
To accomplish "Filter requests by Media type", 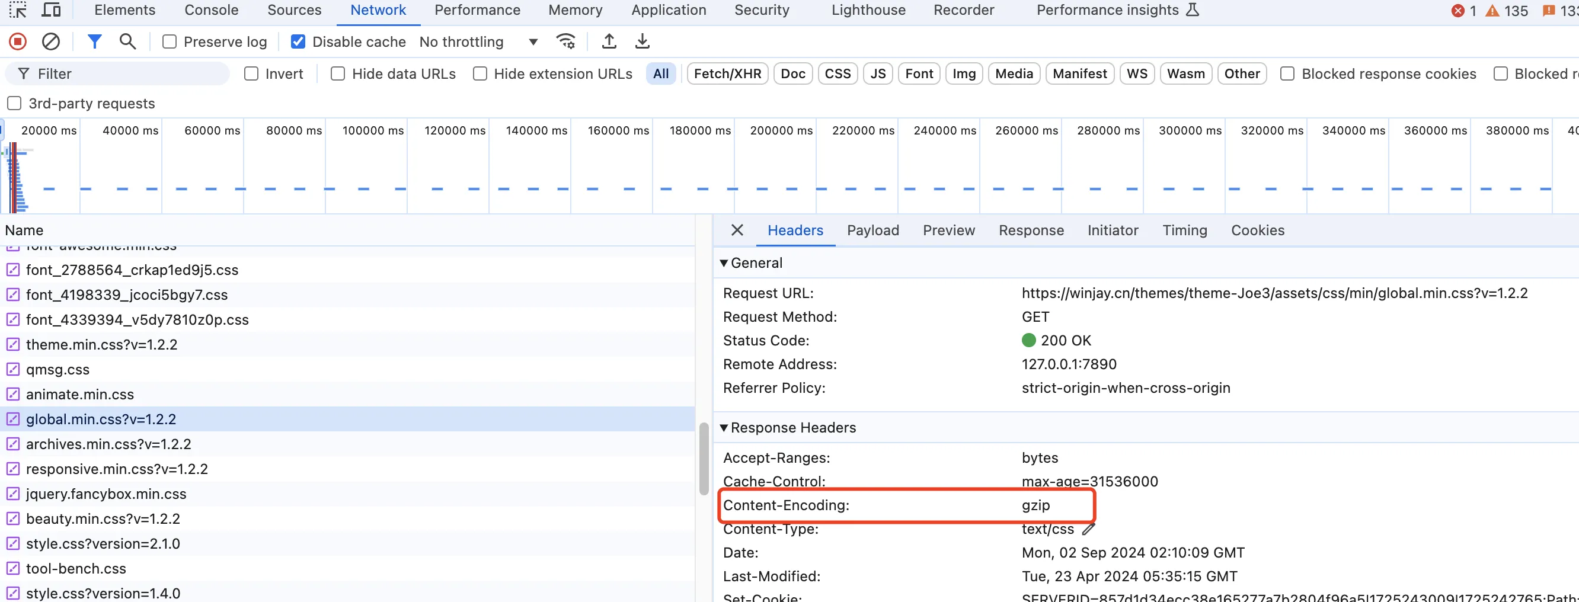I will (x=1014, y=73).
